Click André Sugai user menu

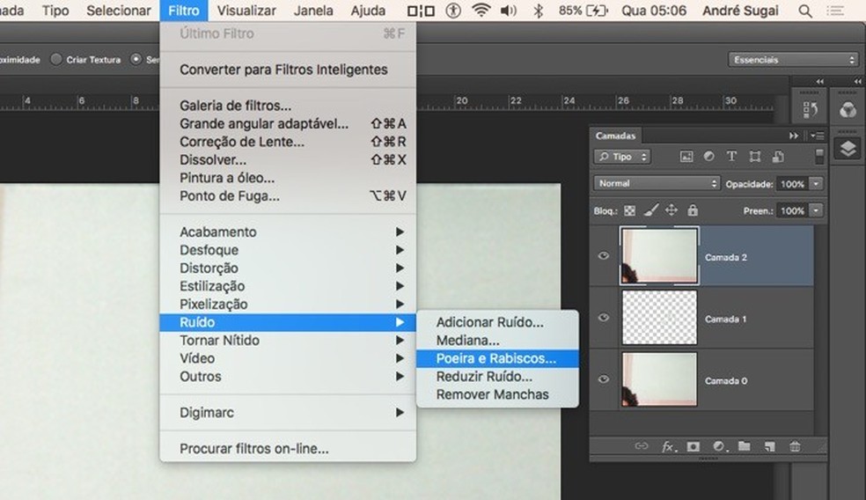point(740,11)
